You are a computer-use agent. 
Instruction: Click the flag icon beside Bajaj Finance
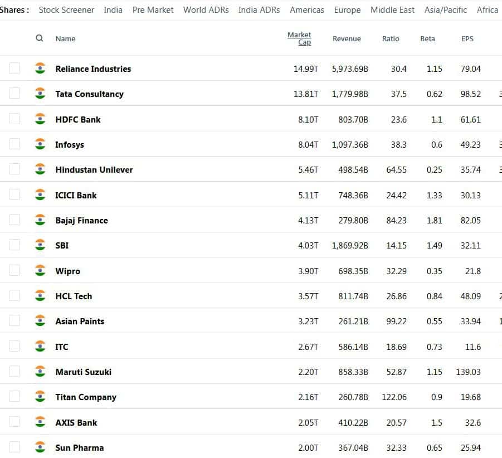pyautogui.click(x=40, y=220)
